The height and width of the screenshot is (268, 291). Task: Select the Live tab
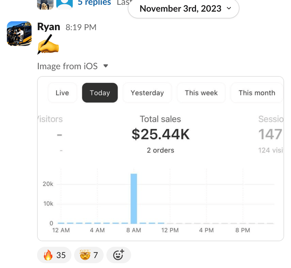(x=62, y=93)
